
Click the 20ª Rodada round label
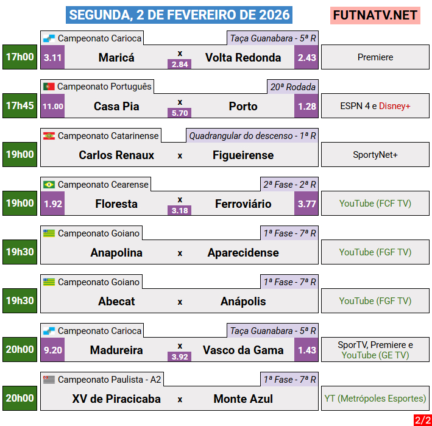coord(292,87)
